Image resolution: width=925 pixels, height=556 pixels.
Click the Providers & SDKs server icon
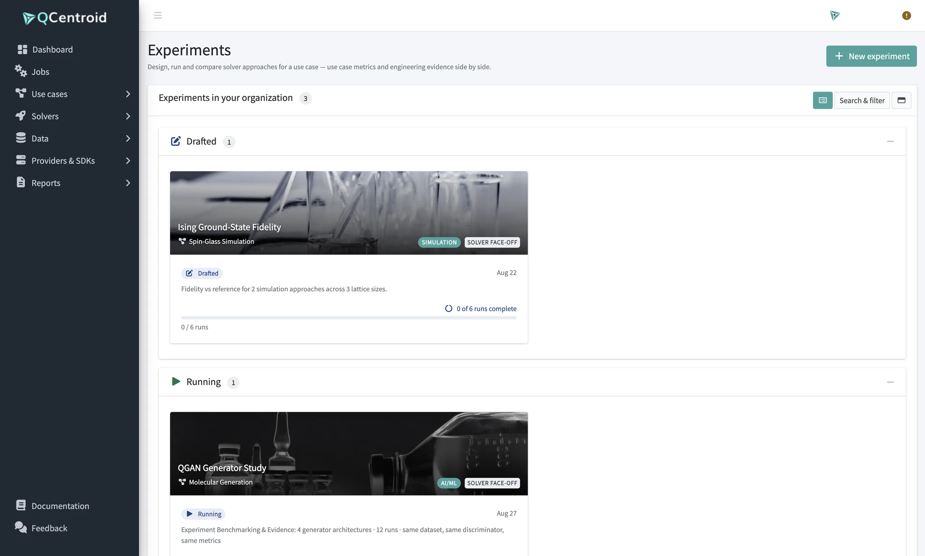(21, 160)
